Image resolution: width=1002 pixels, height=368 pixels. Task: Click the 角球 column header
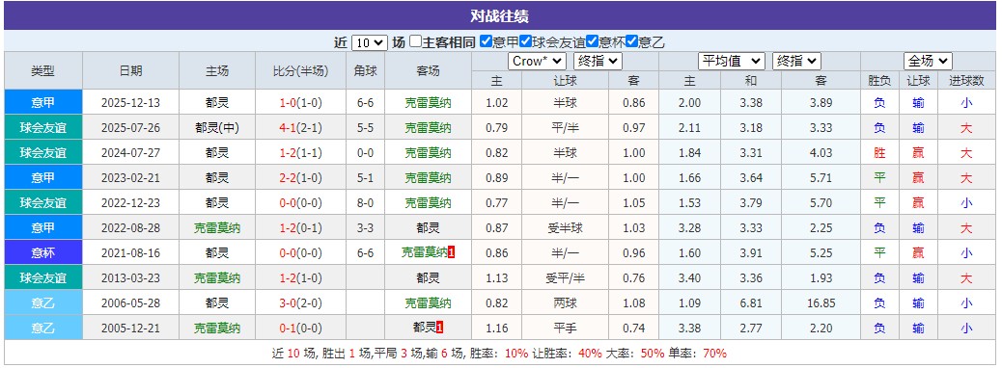click(x=366, y=70)
